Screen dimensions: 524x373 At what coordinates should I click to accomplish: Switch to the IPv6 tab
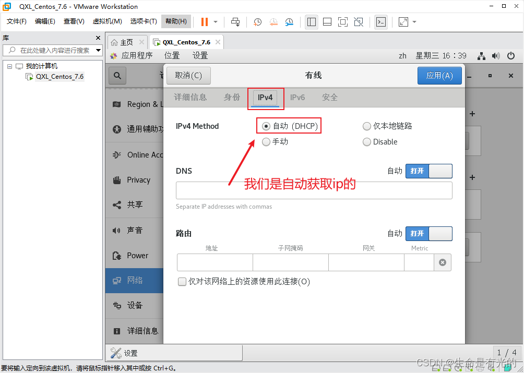[297, 97]
